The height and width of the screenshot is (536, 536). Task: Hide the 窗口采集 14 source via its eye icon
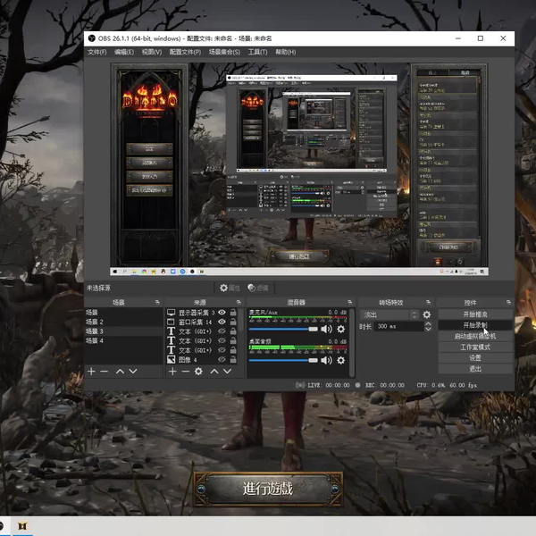pos(222,322)
